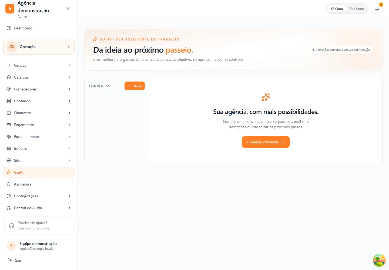389x270 pixels.
Task: Expand the Site submenu chevron
Action: tap(69, 160)
